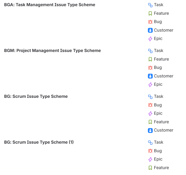
Task: Click Bug icon in BGA Task Management scheme
Action: tap(150, 22)
